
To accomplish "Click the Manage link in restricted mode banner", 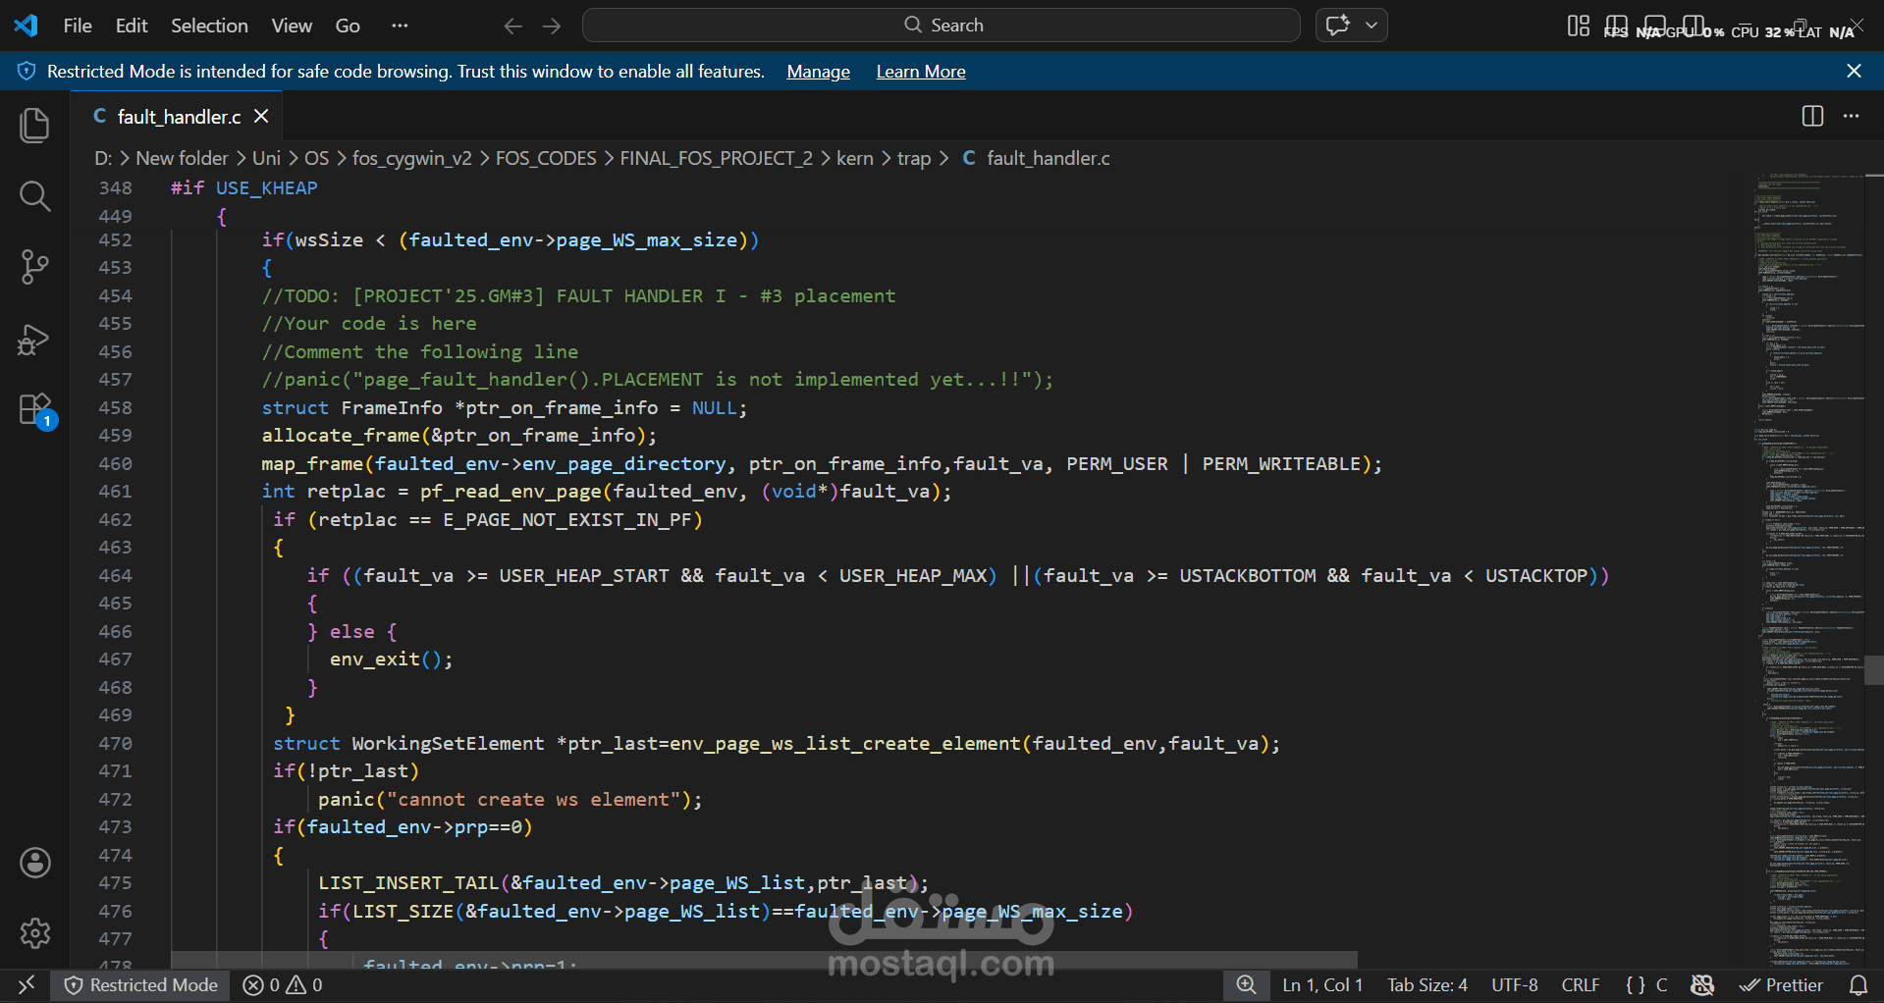I will (x=817, y=71).
